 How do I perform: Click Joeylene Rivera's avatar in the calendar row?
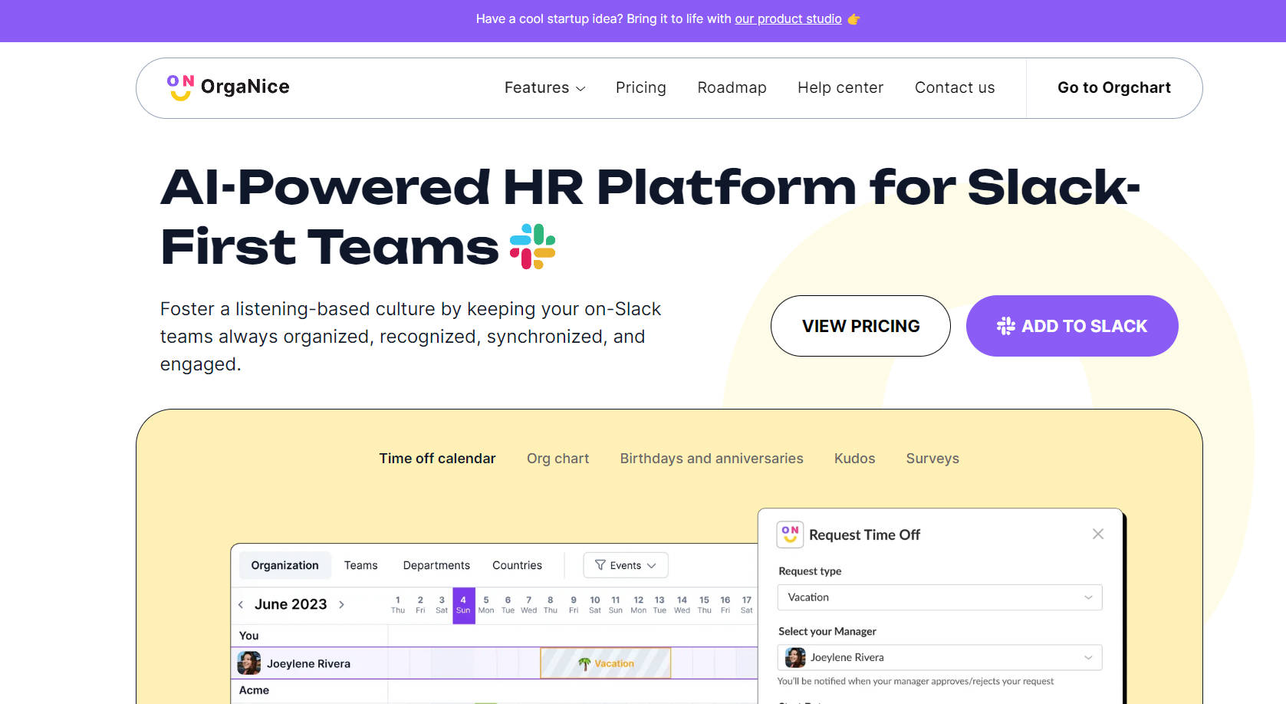tap(249, 663)
